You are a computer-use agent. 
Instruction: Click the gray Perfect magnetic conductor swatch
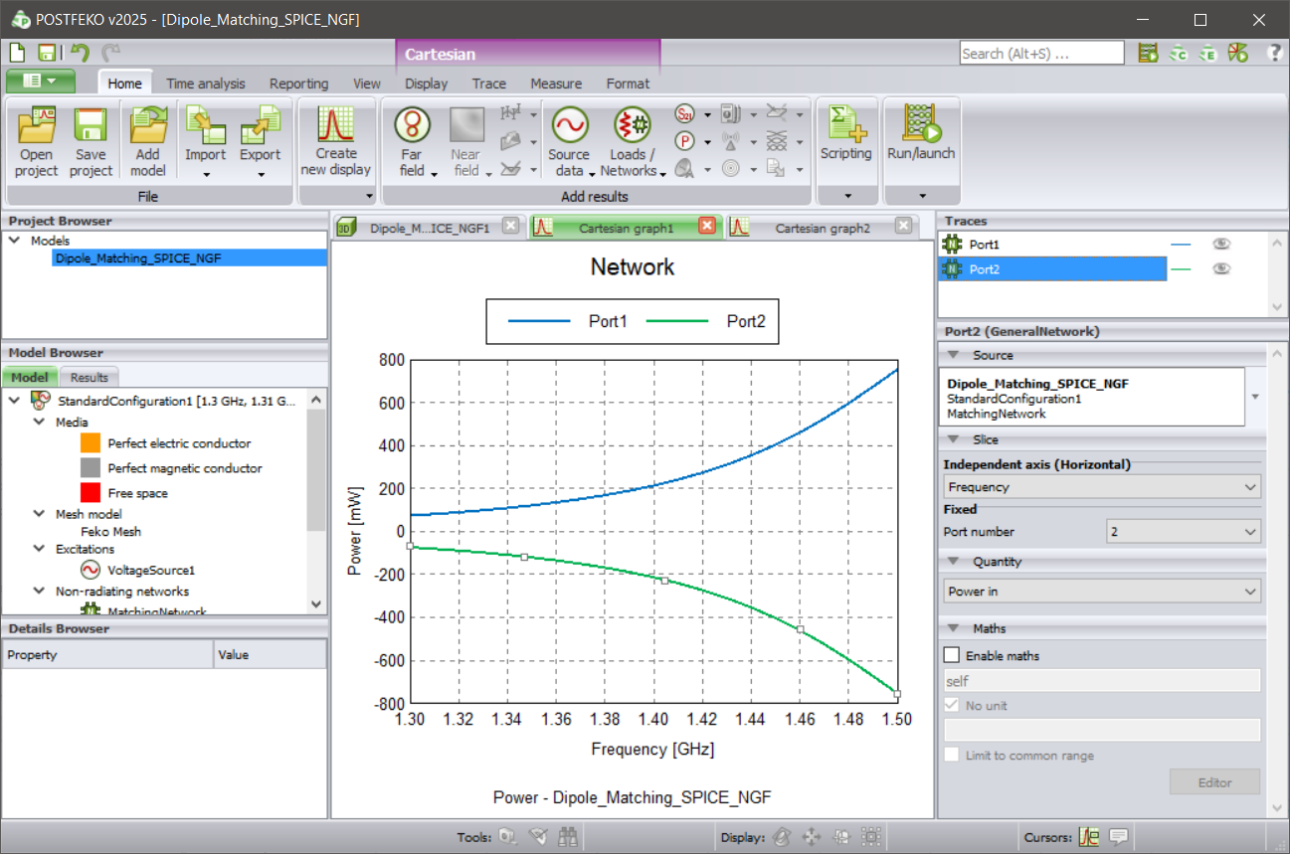(x=92, y=468)
